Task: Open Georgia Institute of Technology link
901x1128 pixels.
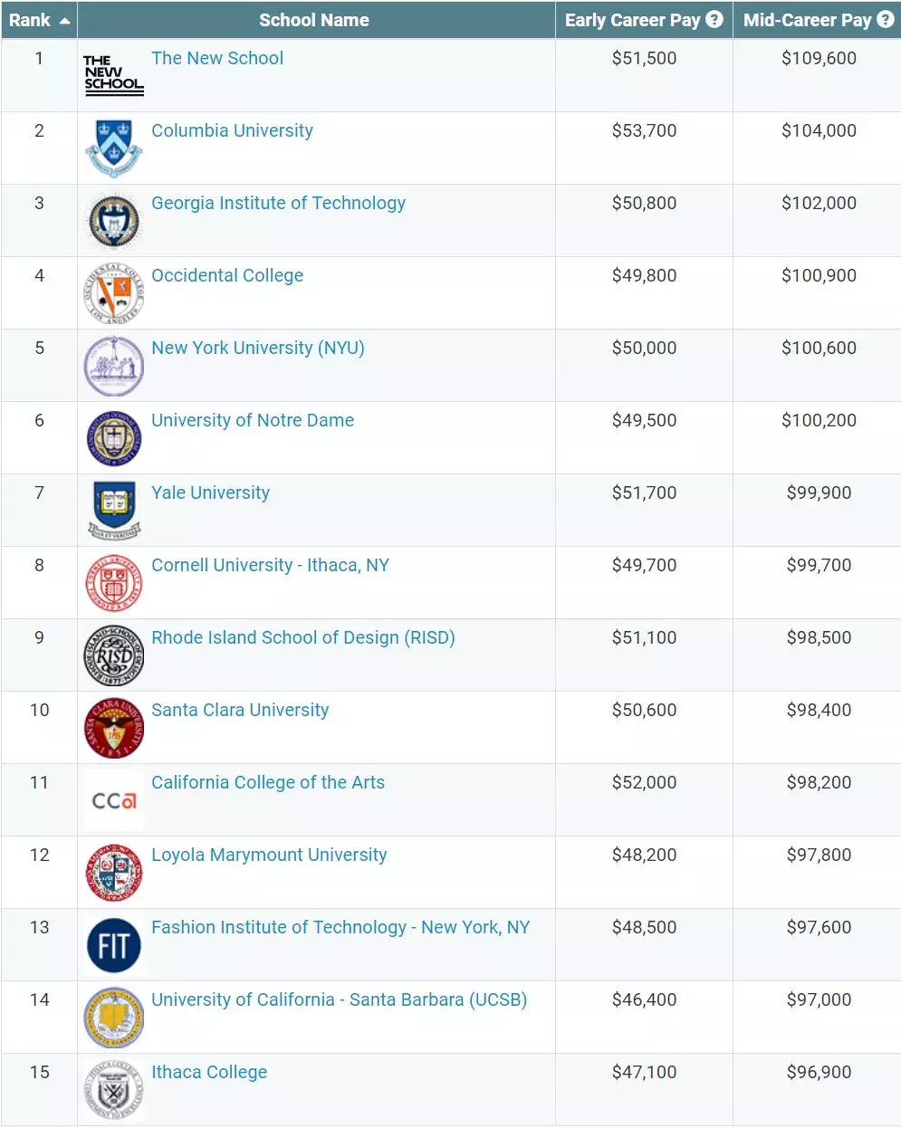Action: pyautogui.click(x=278, y=203)
